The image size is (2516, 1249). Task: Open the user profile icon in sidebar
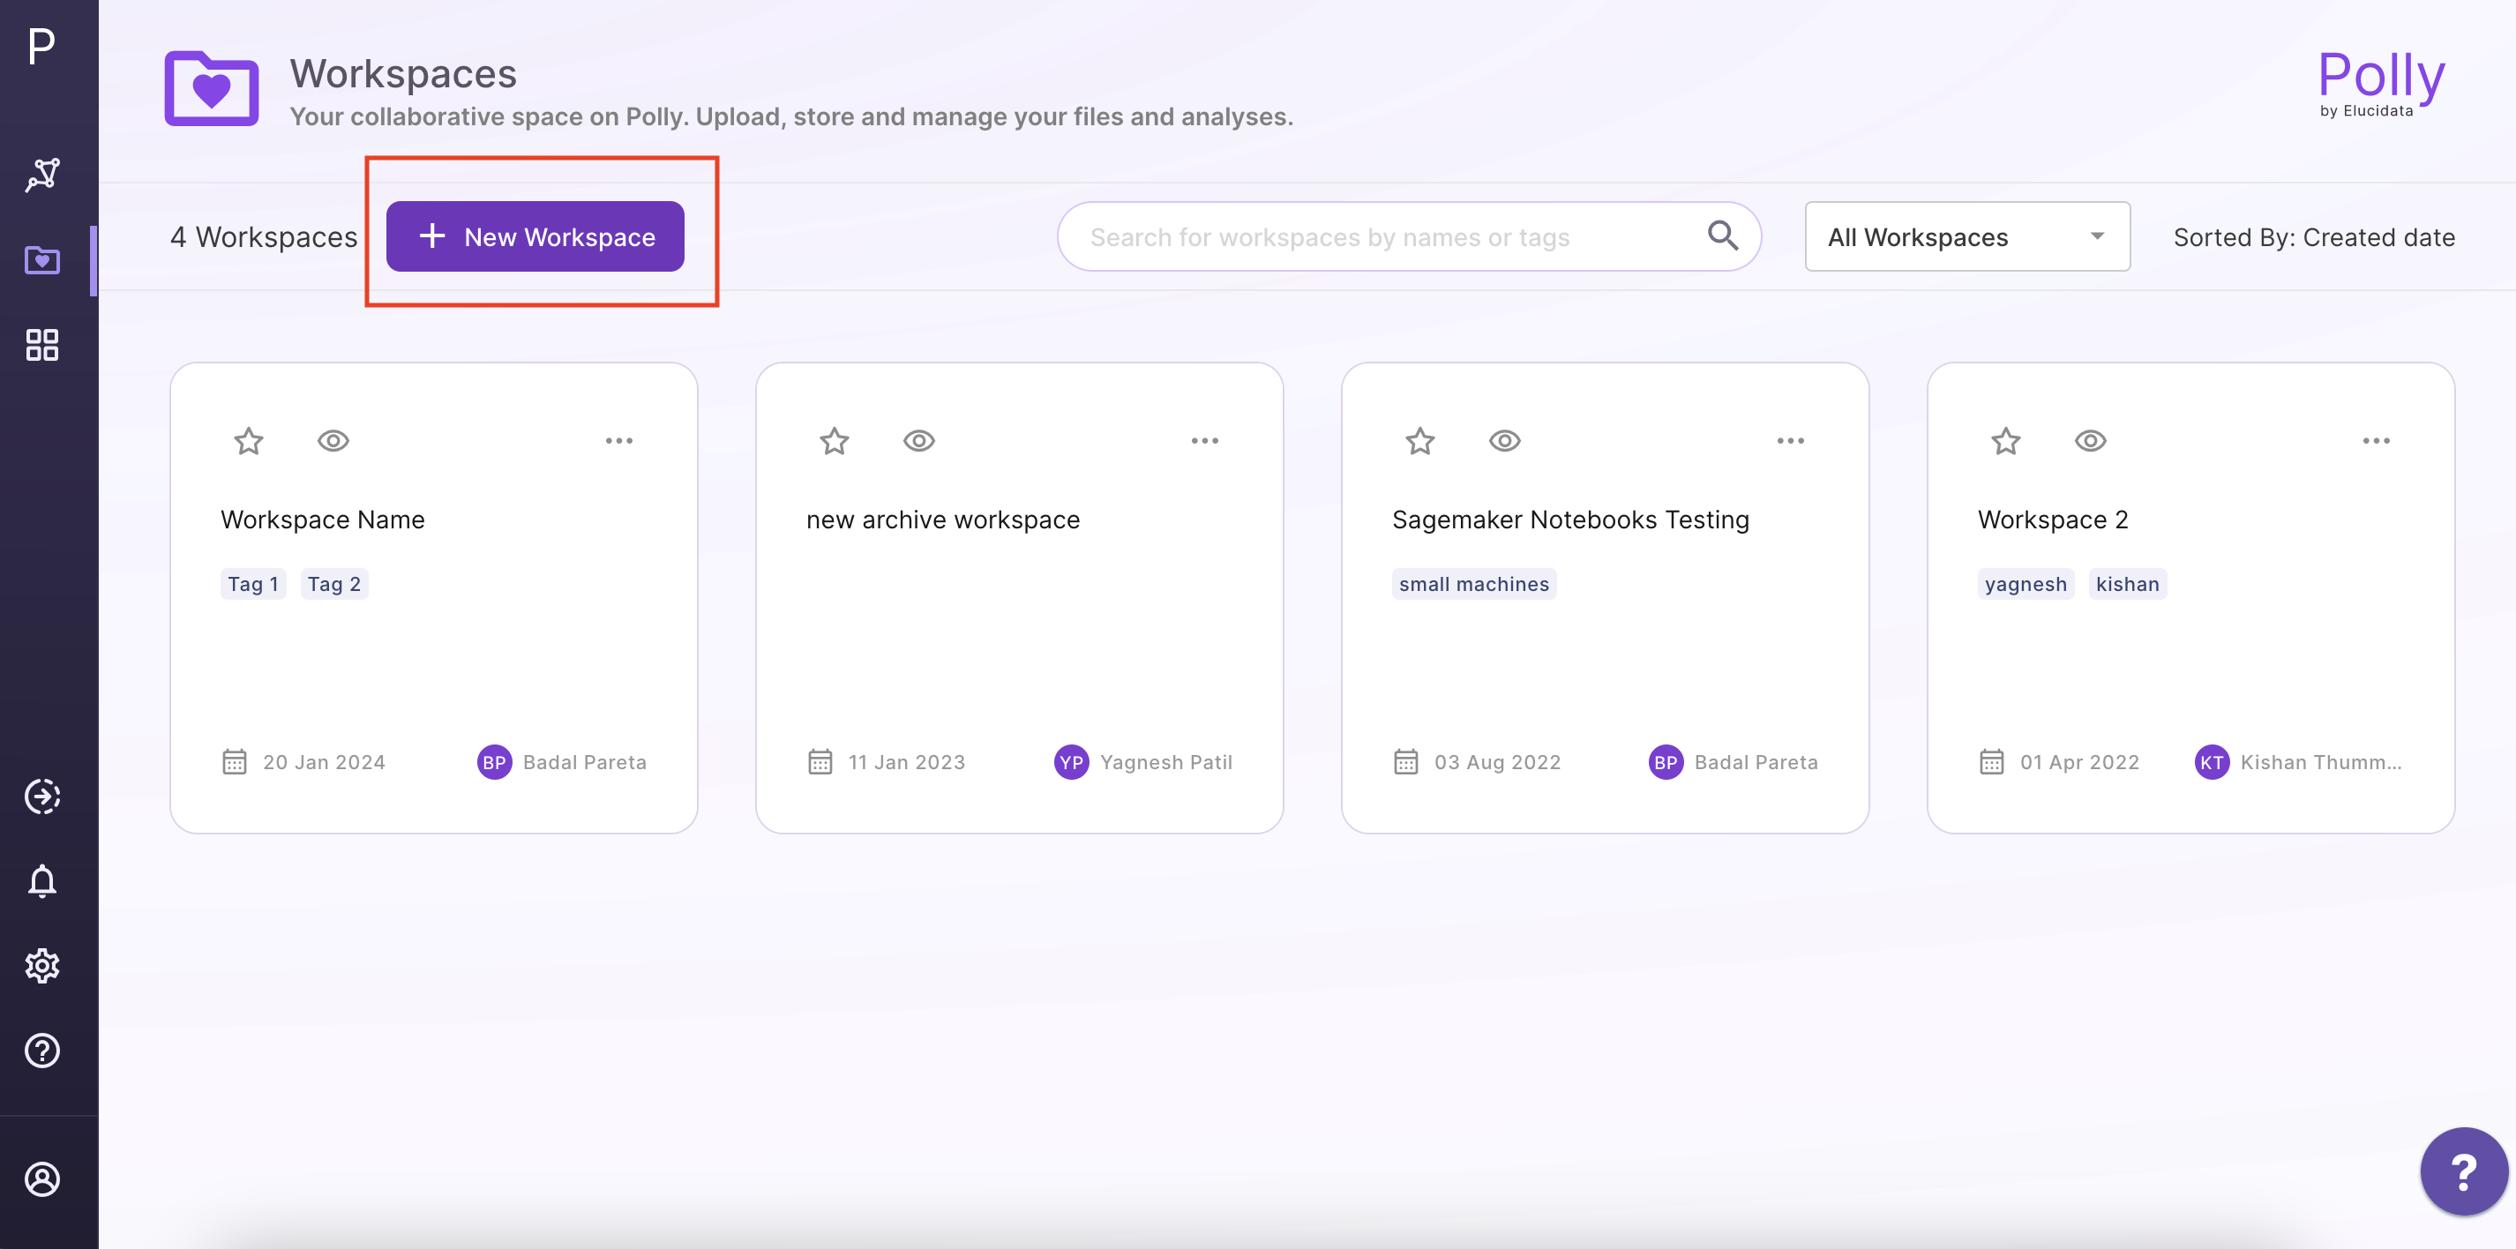42,1179
